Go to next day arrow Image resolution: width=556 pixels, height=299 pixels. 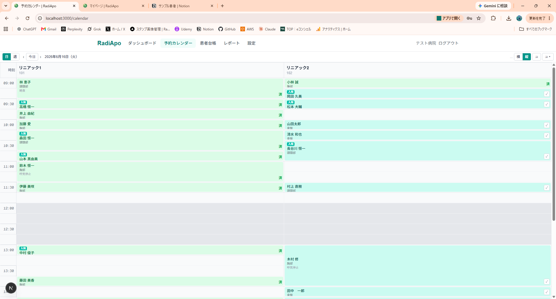[x=41, y=57]
